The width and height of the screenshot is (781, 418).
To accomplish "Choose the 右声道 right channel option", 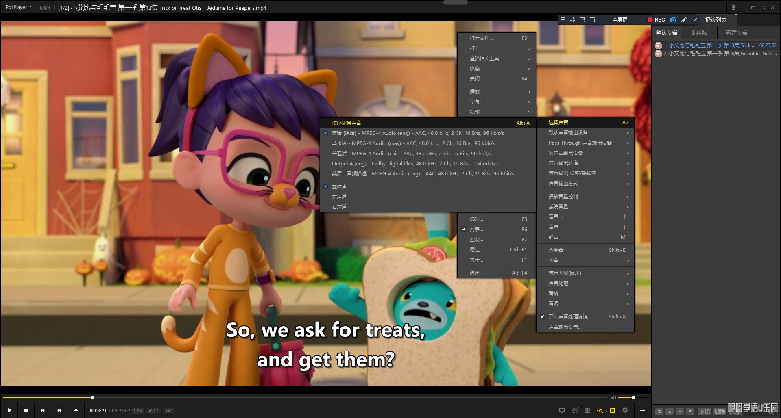I will point(428,207).
